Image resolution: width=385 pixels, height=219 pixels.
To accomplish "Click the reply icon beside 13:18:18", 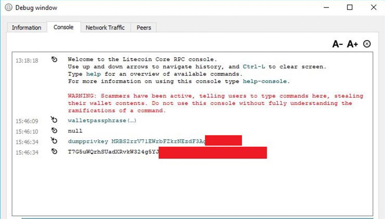I will coord(54,59).
